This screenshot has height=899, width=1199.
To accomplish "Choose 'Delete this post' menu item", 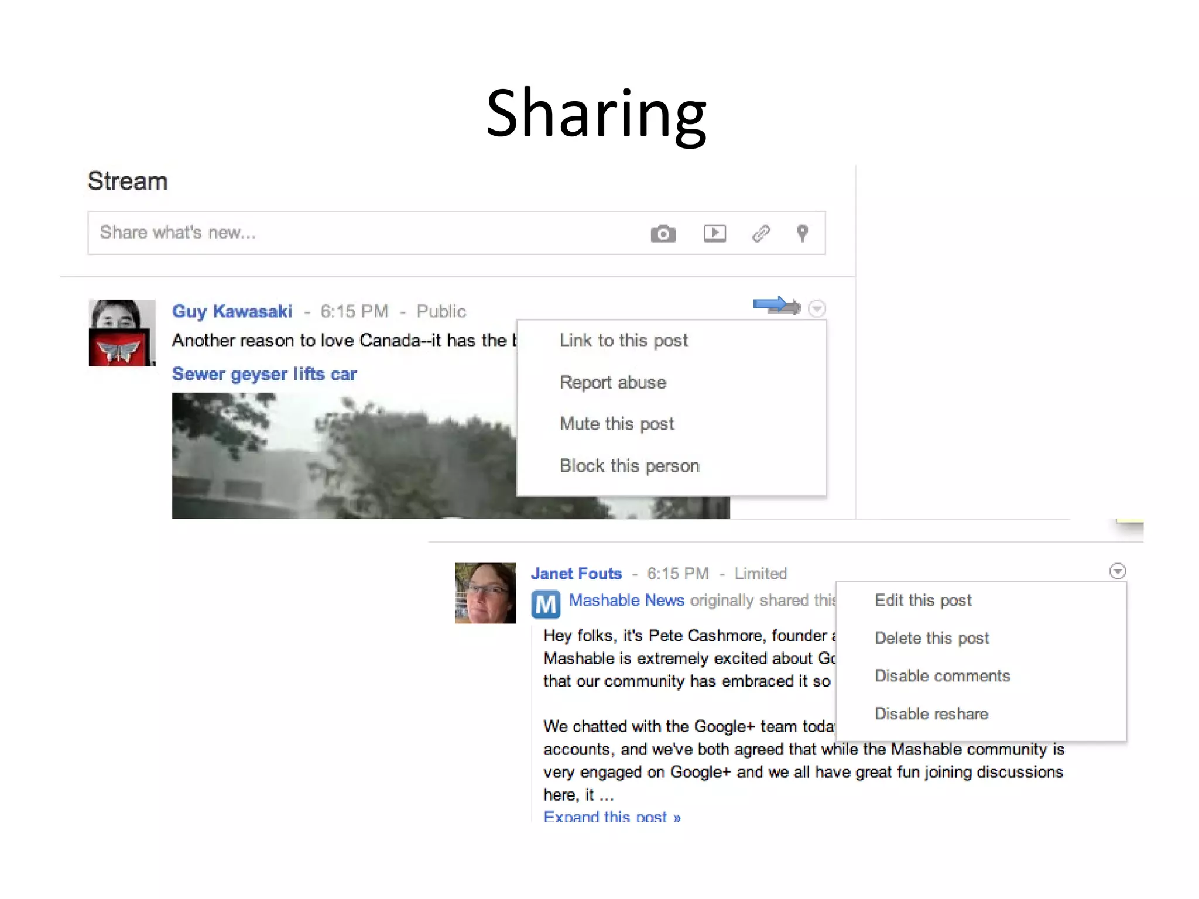I will click(x=931, y=638).
